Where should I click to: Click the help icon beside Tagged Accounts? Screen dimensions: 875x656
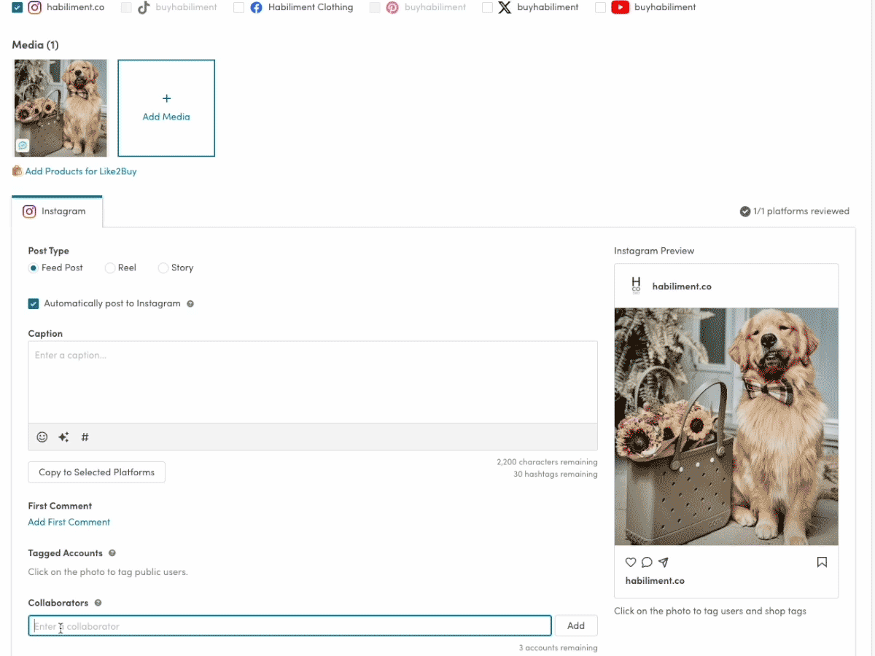click(x=112, y=553)
